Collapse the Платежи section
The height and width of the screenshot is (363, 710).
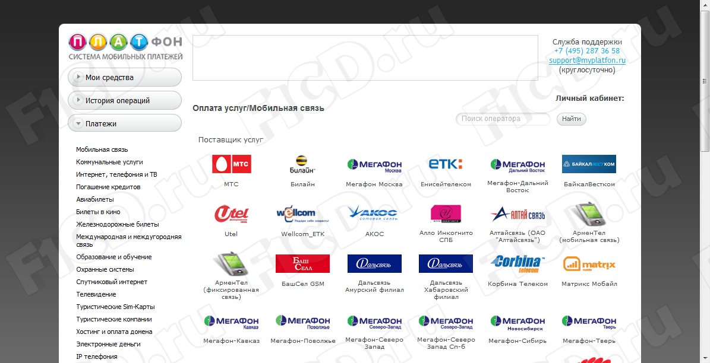point(125,123)
